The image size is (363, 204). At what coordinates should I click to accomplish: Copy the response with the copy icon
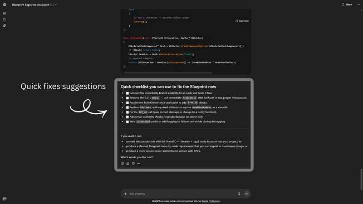pos(123,163)
